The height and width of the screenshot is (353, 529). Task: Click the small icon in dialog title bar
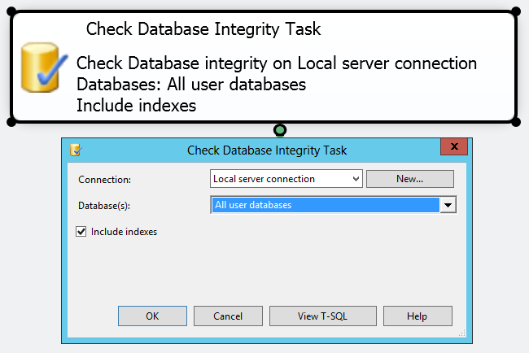point(76,150)
